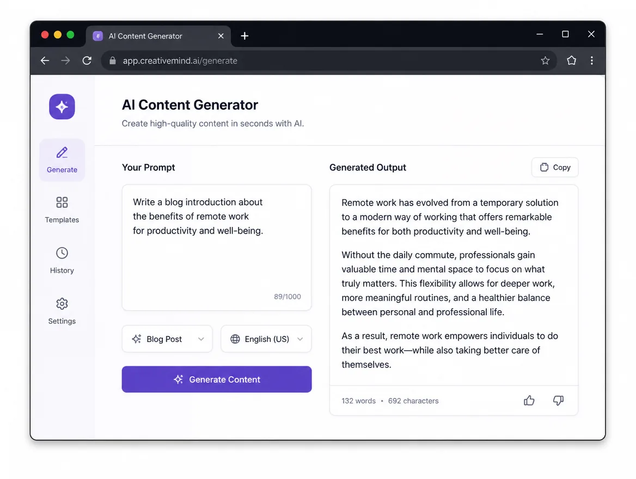
Task: Click the address bar URL
Action: point(180,60)
